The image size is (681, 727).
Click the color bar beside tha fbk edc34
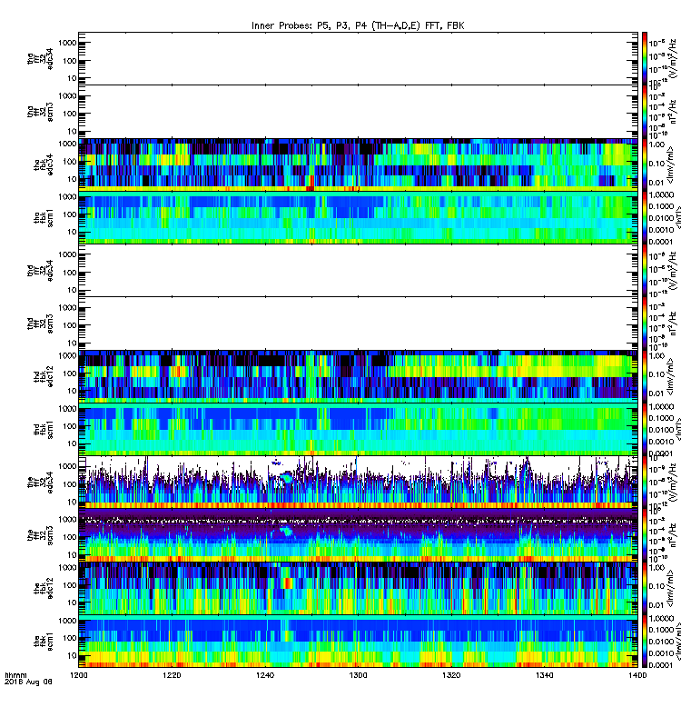tap(645, 164)
